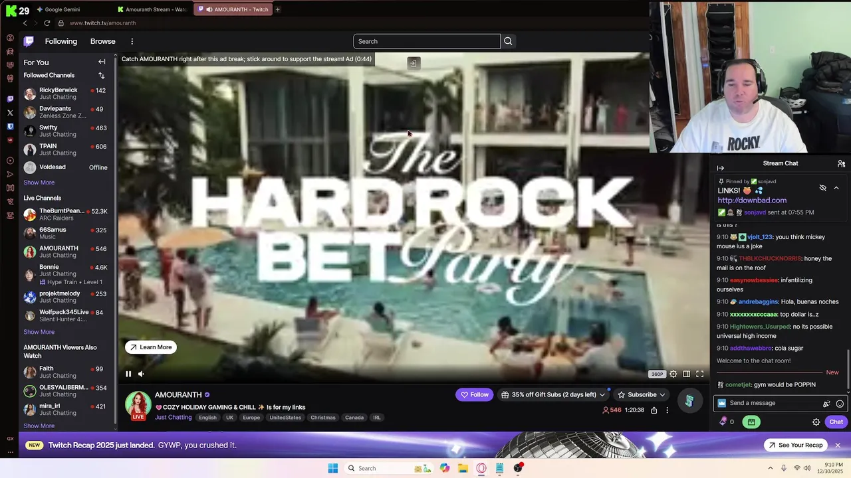Screen dimensions: 851x478
Task: Show more AMOURANTH viewers also watch
Action: pyautogui.click(x=39, y=426)
